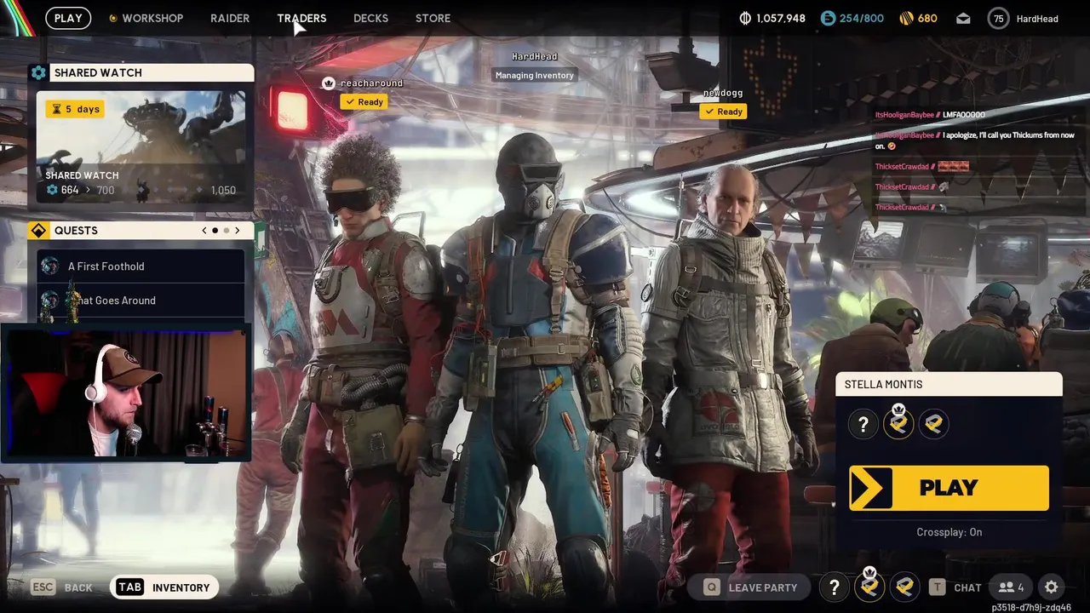The image size is (1090, 613).
Task: Click the A First Foothold quest giver portrait
Action: pyautogui.click(x=50, y=266)
